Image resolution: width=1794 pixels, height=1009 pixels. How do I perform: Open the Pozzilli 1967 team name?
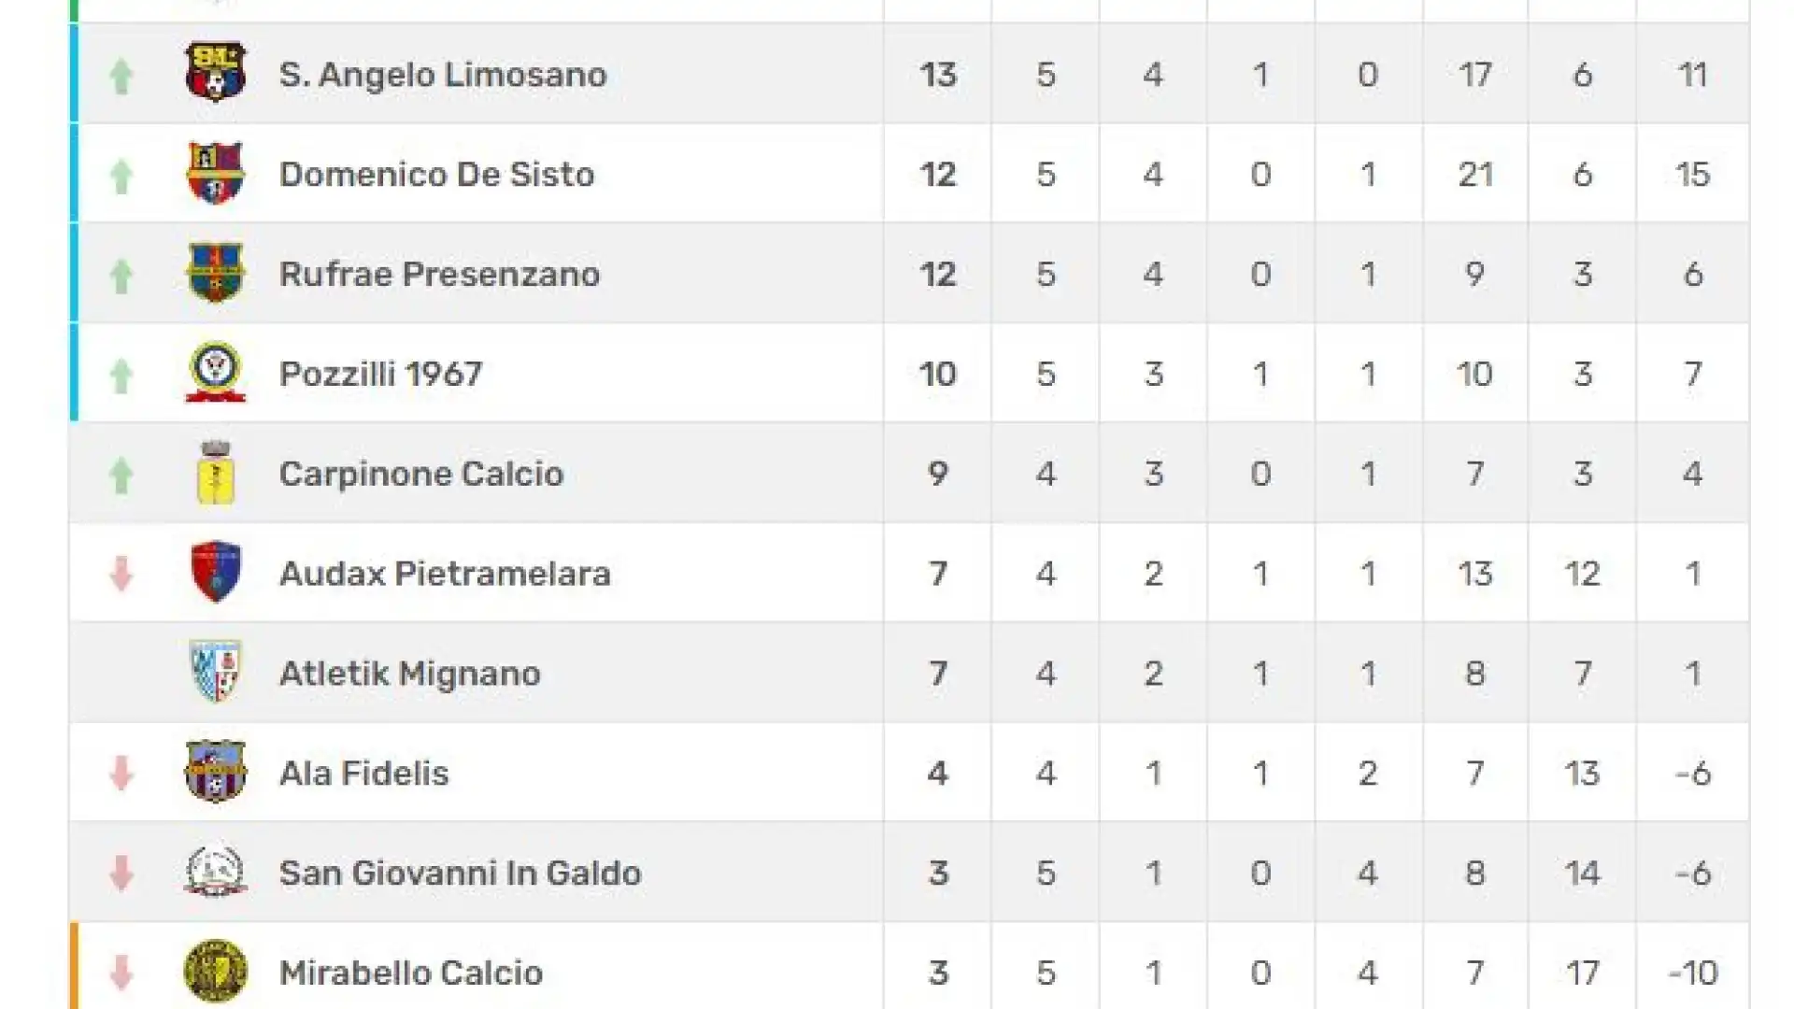380,374
